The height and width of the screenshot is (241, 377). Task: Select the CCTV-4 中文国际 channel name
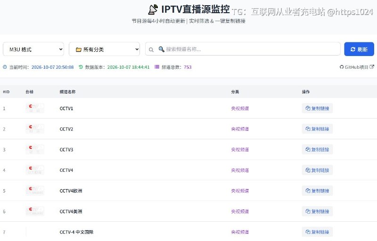[x=76, y=232]
